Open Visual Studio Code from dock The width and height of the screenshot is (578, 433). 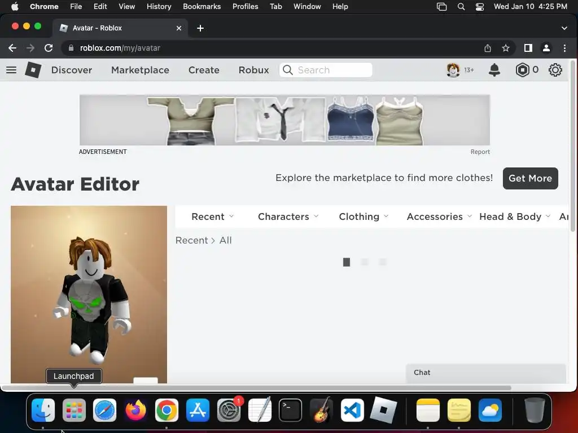[352, 410]
